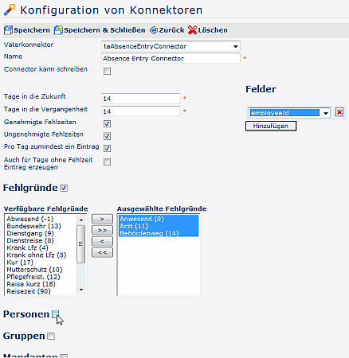This screenshot has height=358, width=349.
Task: Enable Connector kann schreiben checkbox
Action: pos(107,71)
